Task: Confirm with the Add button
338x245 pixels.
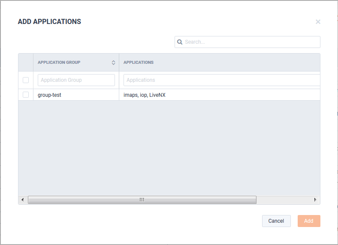Action: pos(309,221)
